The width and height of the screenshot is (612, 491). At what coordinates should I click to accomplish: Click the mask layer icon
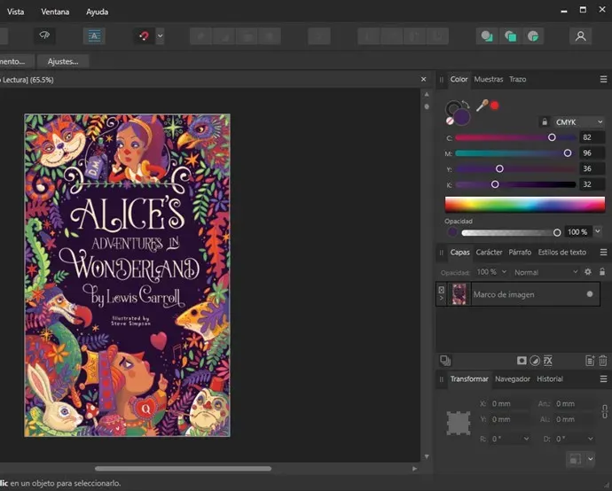[x=522, y=361]
